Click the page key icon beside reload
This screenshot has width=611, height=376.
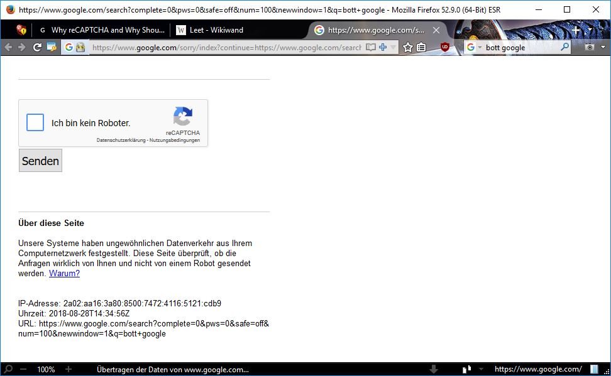tap(52, 48)
